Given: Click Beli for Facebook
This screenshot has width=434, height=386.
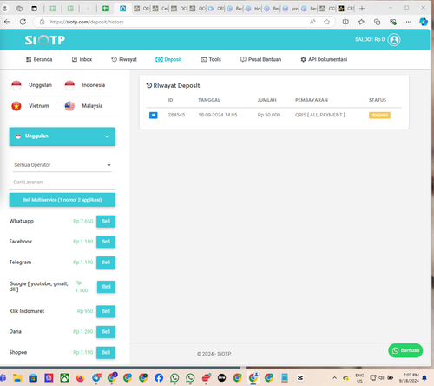Looking at the screenshot, I should (106, 242).
